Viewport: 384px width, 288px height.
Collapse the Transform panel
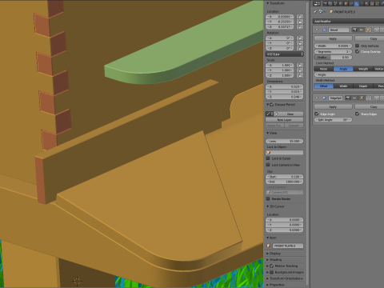point(268,3)
